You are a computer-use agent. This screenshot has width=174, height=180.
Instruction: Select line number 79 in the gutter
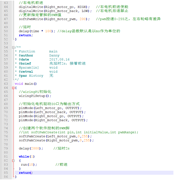pyautogui.click(x=6, y=148)
